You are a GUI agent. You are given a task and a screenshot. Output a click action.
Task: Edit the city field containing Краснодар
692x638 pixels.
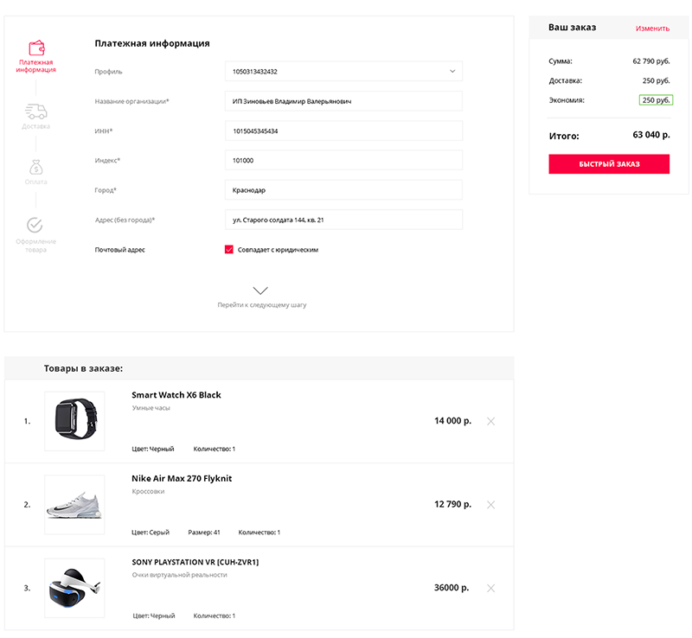pos(343,190)
